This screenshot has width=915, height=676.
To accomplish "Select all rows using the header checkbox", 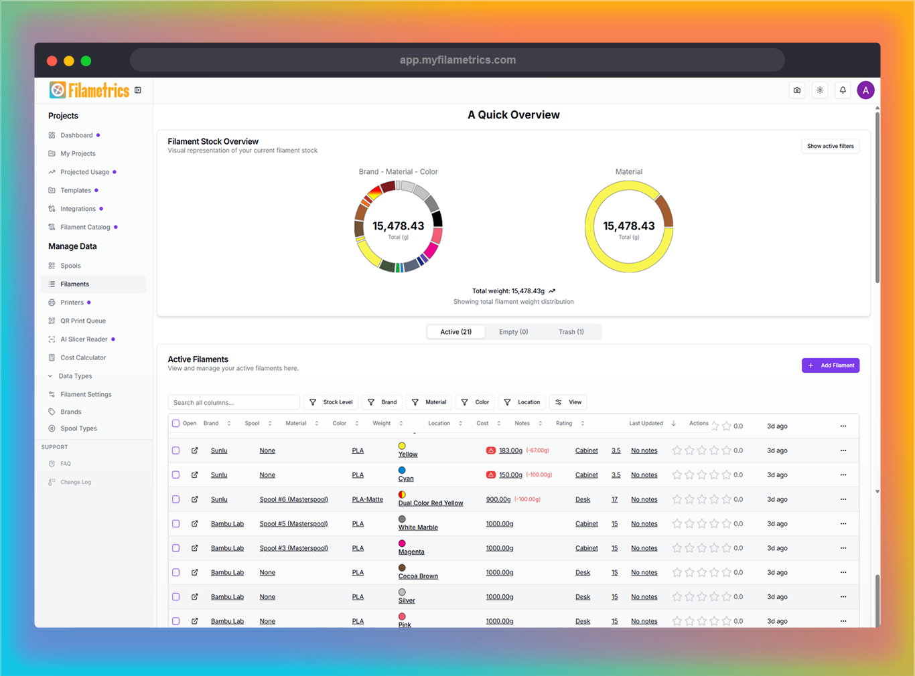I will [175, 423].
